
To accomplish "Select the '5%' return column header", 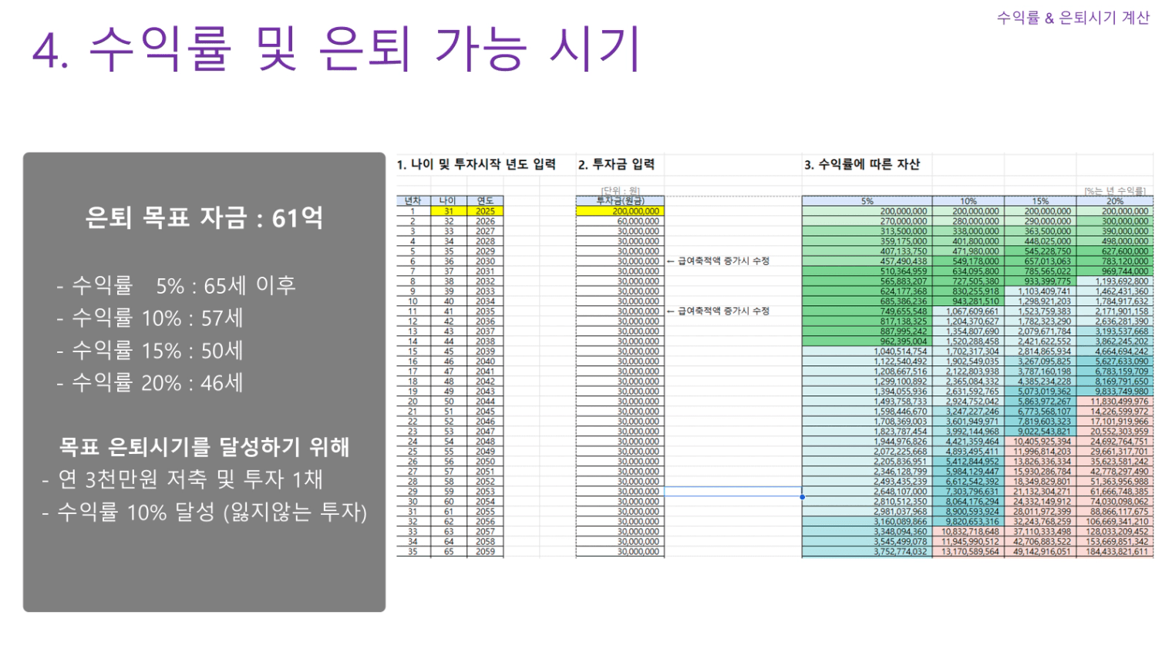I will [867, 200].
